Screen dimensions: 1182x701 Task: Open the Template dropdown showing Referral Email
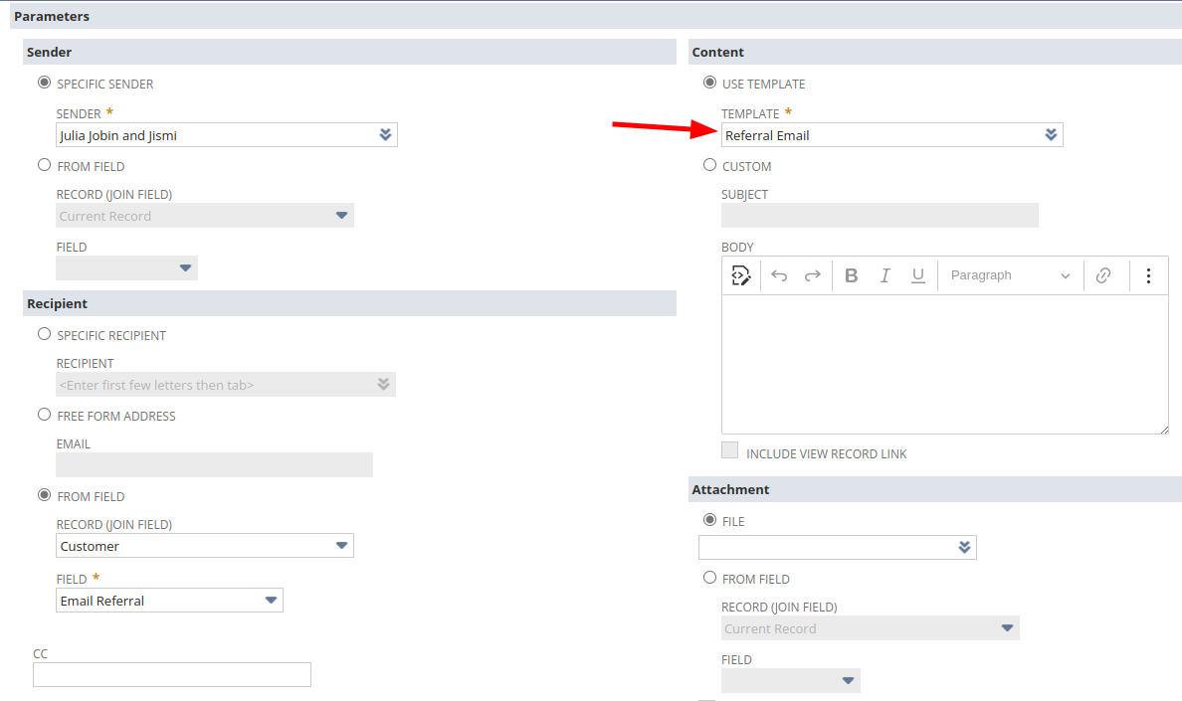1051,135
